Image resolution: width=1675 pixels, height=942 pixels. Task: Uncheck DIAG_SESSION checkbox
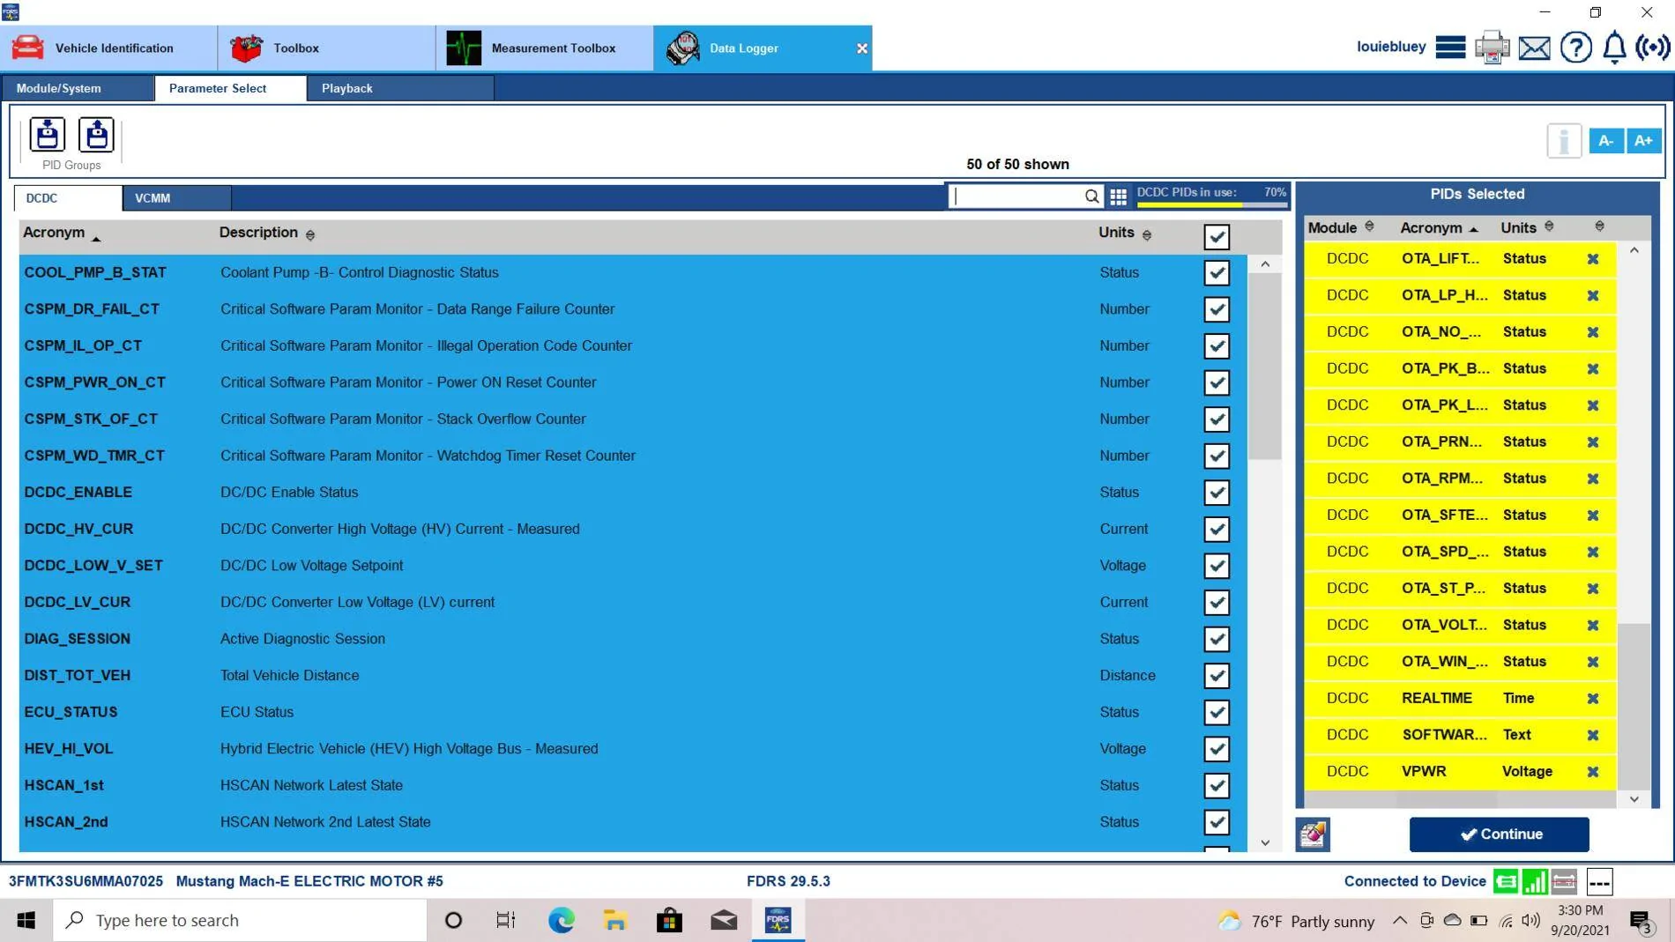pos(1217,639)
